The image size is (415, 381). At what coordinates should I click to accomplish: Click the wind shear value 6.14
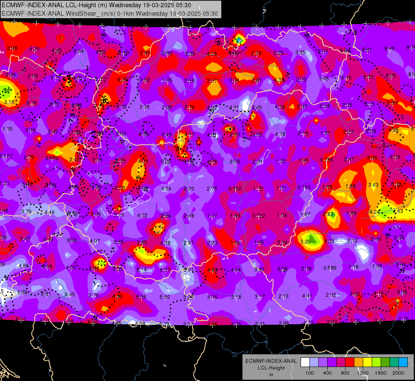pyautogui.click(x=141, y=269)
